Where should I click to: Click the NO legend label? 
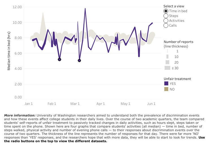point(172,89)
